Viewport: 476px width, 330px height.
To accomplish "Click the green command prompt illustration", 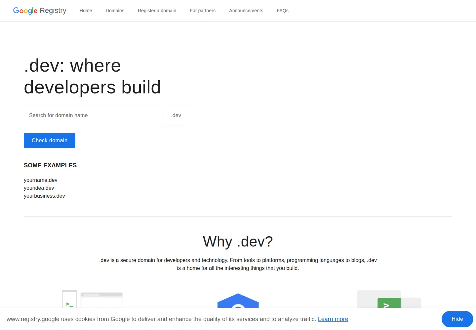I will (x=389, y=299).
